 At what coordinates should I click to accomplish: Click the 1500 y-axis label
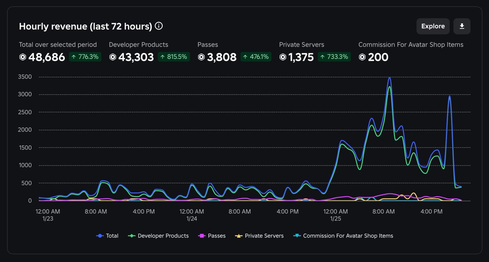click(x=26, y=148)
